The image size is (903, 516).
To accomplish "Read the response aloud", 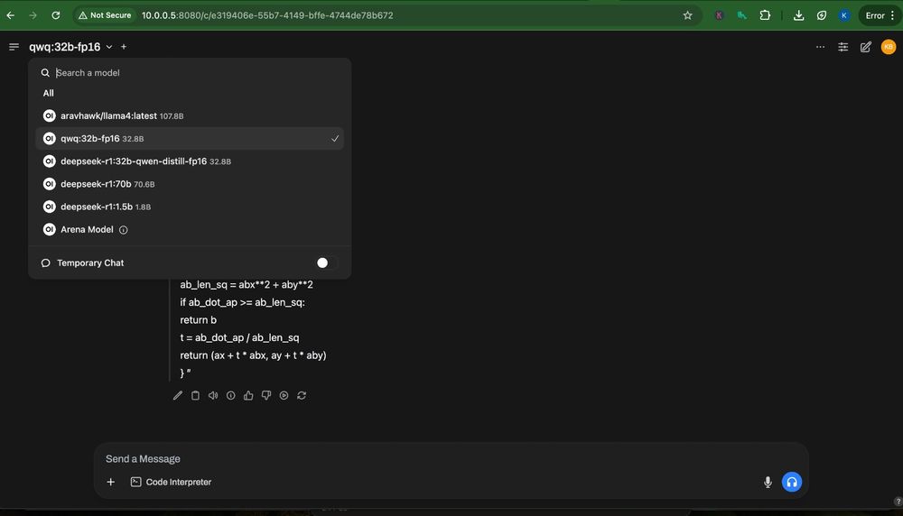I will [213, 395].
